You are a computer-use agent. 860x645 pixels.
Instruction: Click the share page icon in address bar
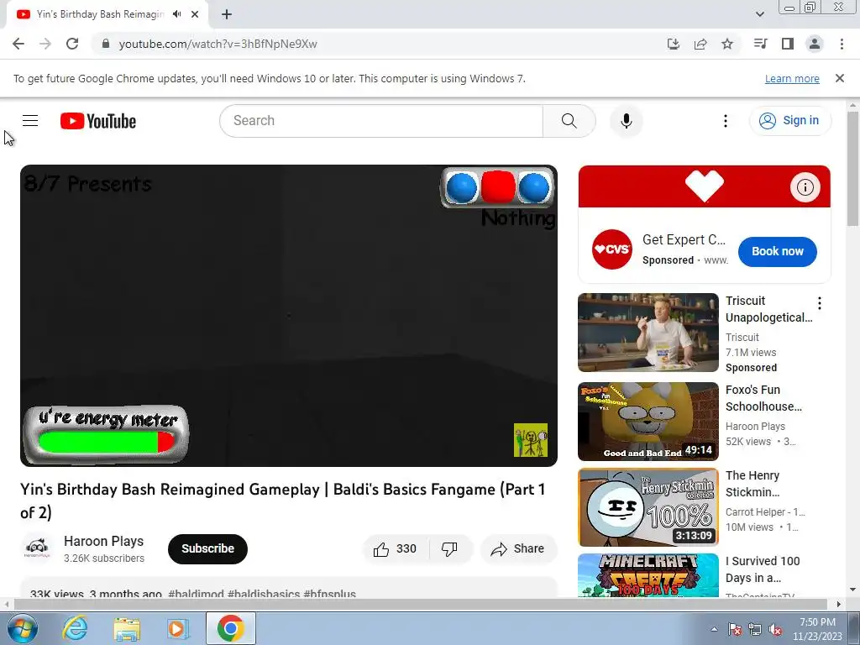pyautogui.click(x=700, y=44)
